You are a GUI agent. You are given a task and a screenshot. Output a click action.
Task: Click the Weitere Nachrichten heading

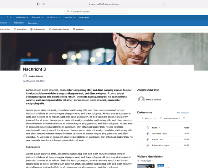point(150,157)
